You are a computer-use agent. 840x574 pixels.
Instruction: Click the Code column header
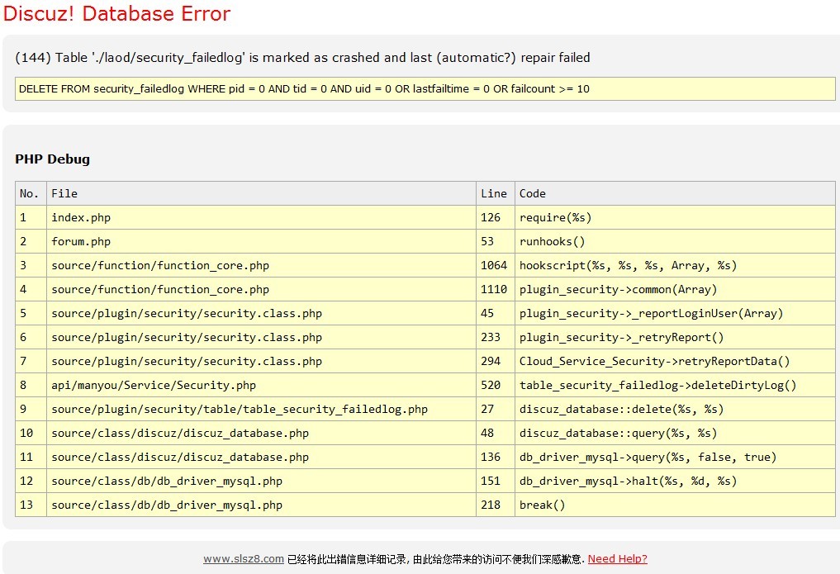(x=675, y=193)
